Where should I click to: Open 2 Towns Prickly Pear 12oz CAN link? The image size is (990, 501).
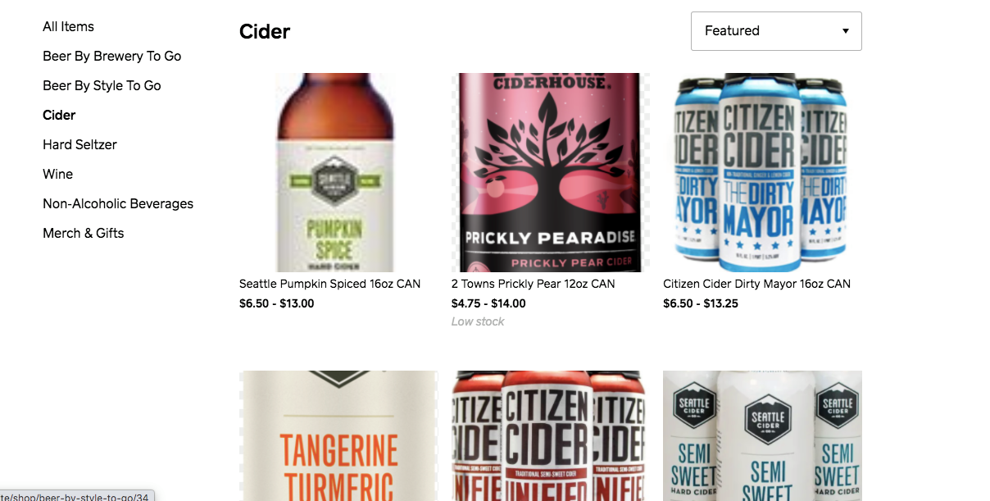pyautogui.click(x=533, y=284)
